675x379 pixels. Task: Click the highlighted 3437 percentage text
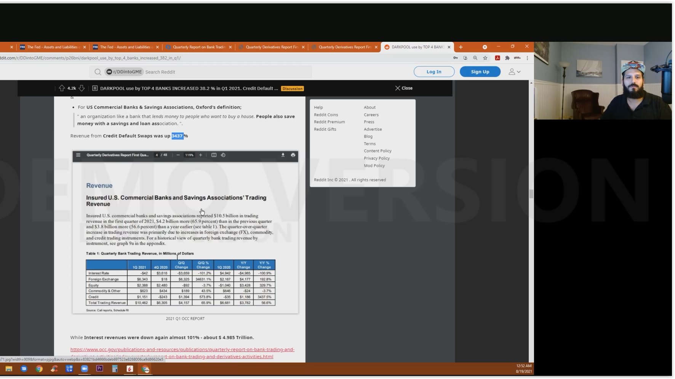point(178,136)
